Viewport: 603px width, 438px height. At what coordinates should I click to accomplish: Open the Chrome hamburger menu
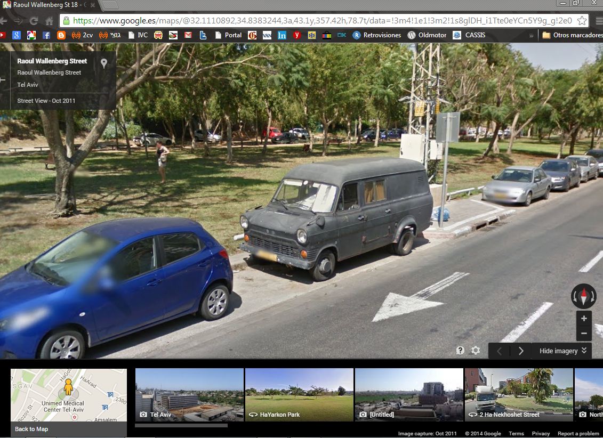(598, 21)
